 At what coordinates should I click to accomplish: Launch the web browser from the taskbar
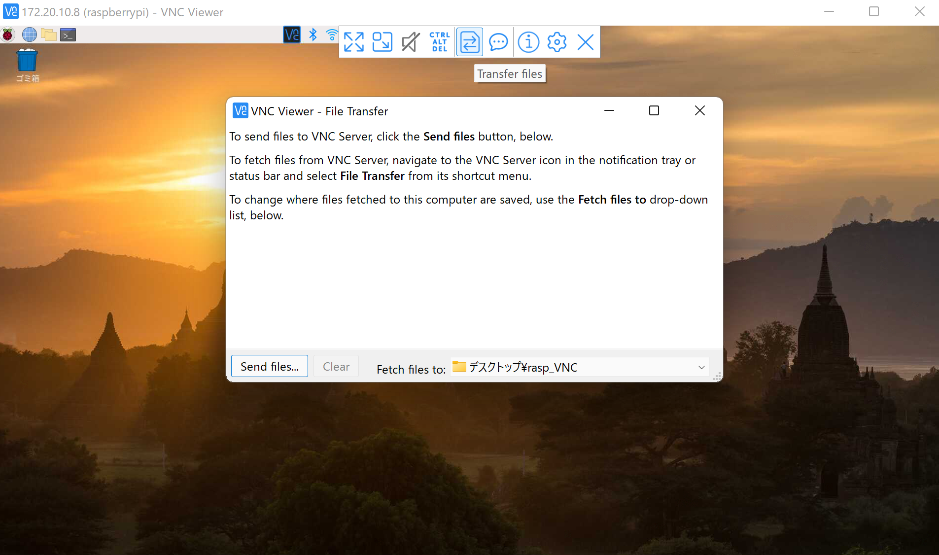[29, 35]
